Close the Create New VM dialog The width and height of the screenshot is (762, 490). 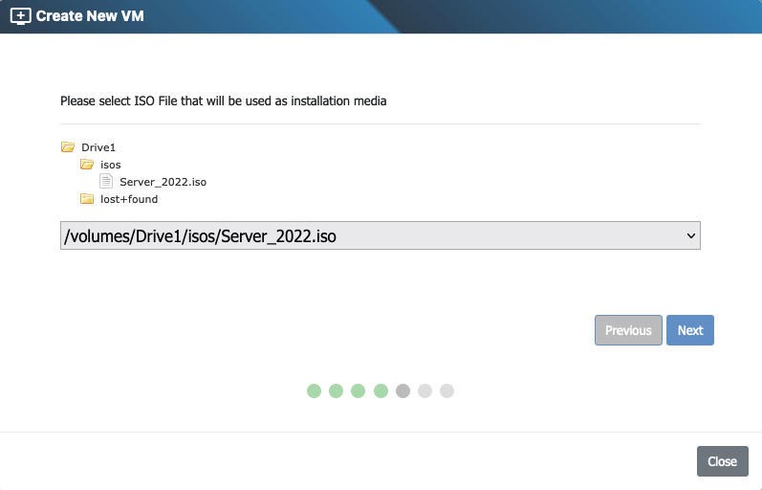[722, 461]
